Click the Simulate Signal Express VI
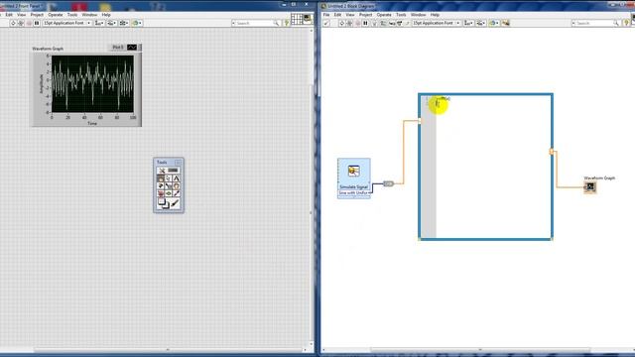Screen dimensions: 635x357 354,178
